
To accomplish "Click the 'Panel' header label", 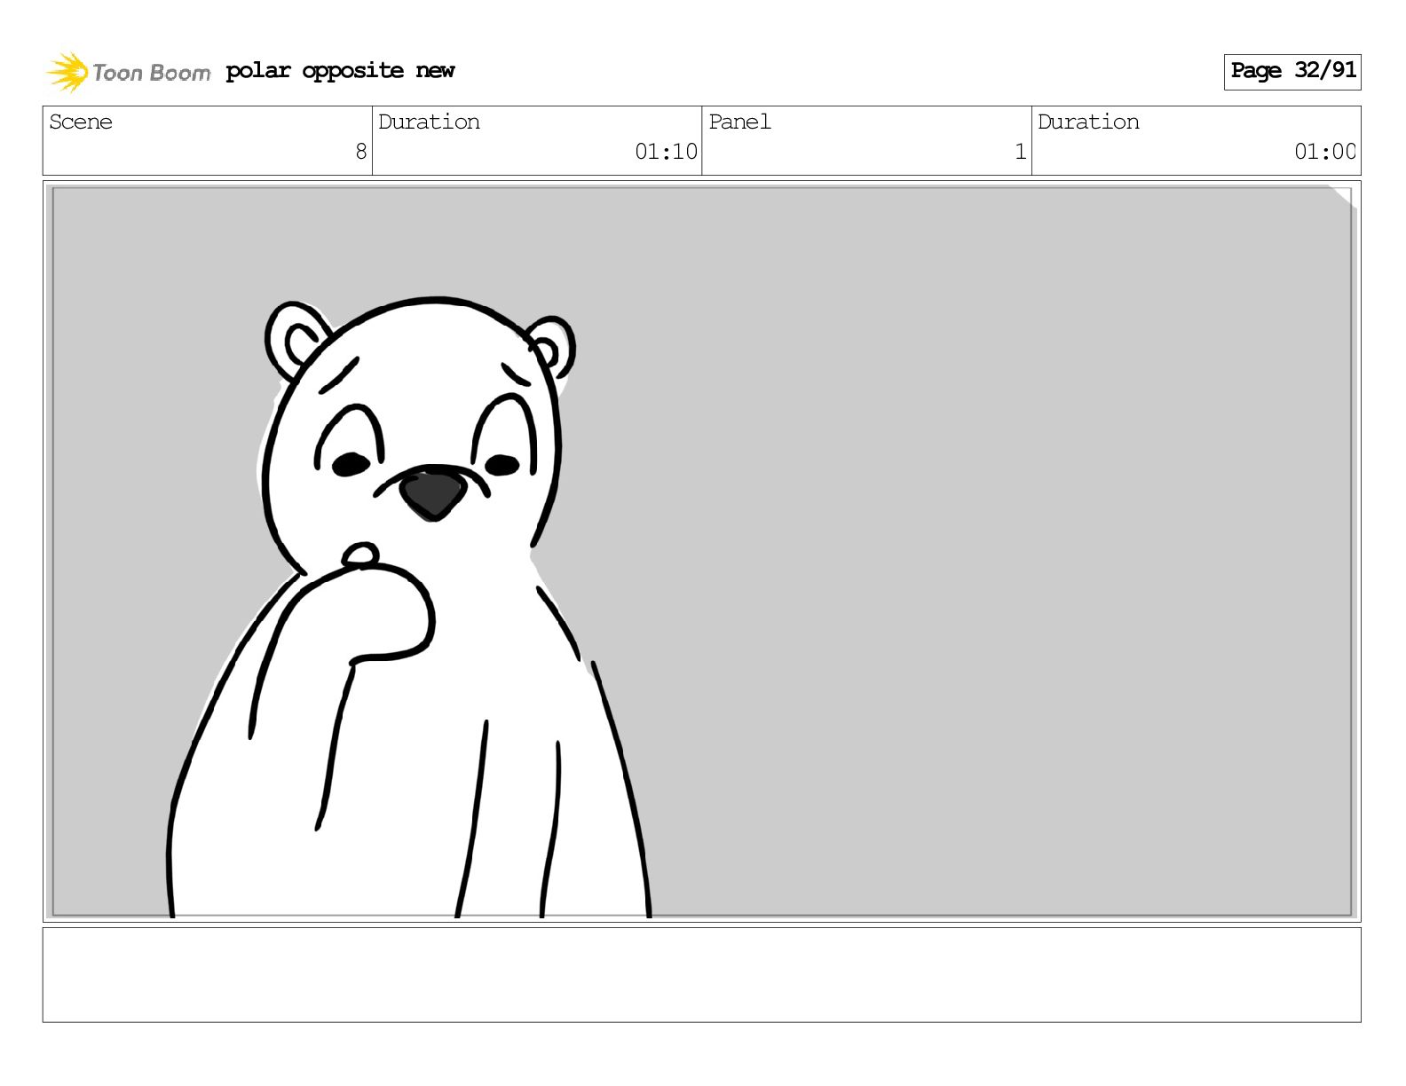I will tap(739, 122).
